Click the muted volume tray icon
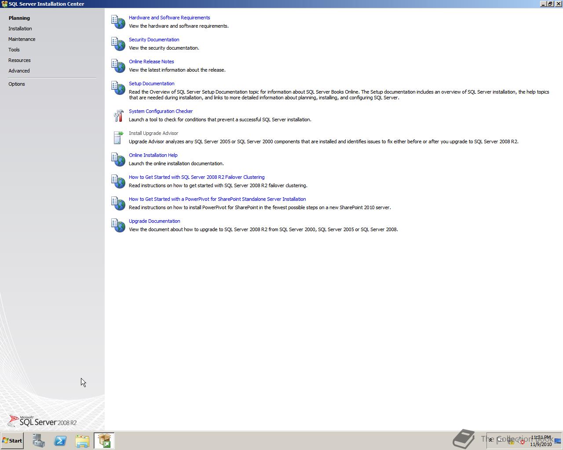This screenshot has height=450, width=563. click(x=521, y=441)
